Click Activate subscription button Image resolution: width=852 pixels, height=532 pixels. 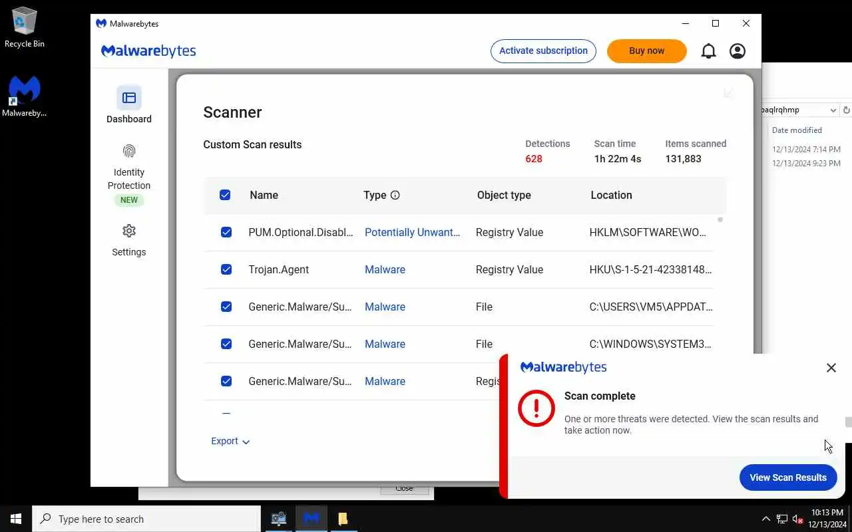pyautogui.click(x=543, y=51)
